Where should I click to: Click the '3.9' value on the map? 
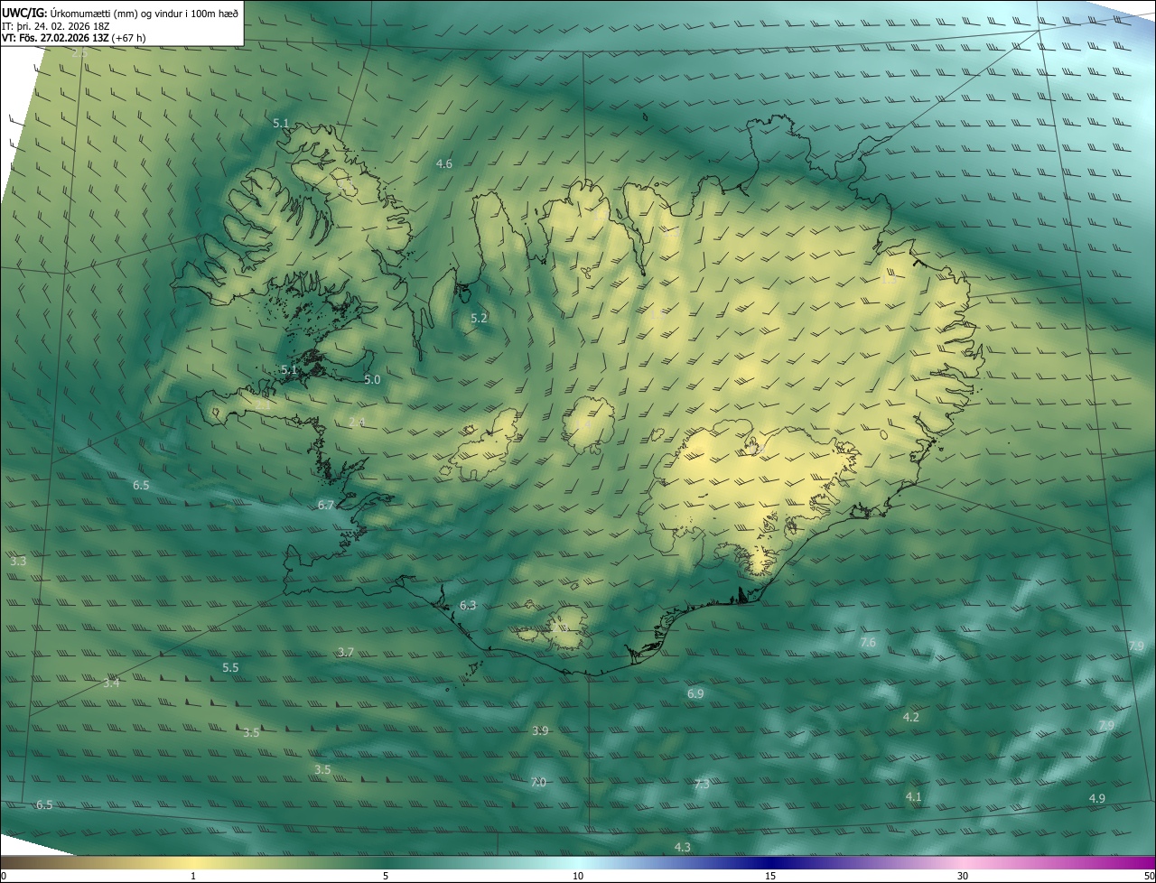point(540,730)
